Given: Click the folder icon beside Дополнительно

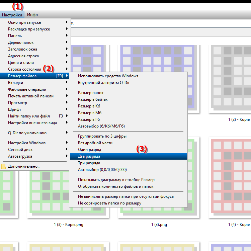Looking at the screenshot, I should 3,166.
